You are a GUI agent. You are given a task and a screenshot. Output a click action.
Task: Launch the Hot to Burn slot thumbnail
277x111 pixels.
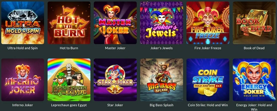tap(69, 23)
